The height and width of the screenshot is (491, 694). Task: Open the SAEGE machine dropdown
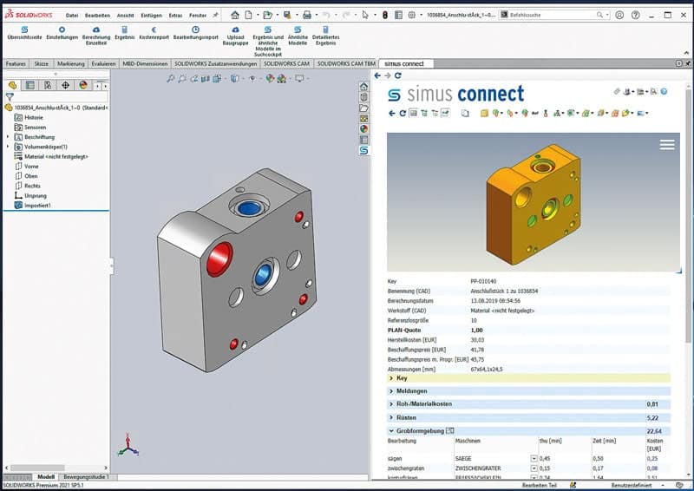coord(533,458)
